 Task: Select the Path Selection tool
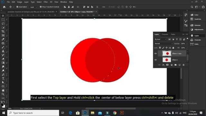coord(3,82)
